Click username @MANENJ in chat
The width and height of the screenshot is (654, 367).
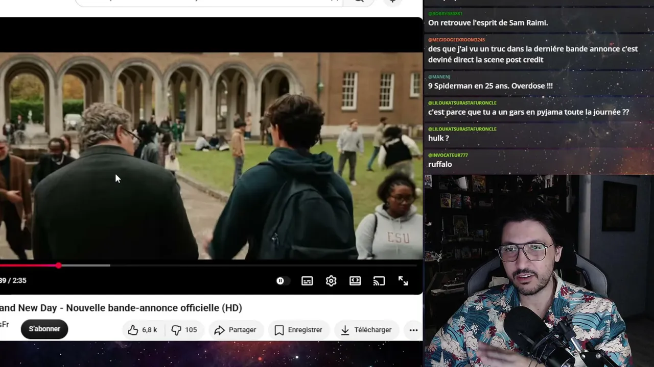point(439,76)
